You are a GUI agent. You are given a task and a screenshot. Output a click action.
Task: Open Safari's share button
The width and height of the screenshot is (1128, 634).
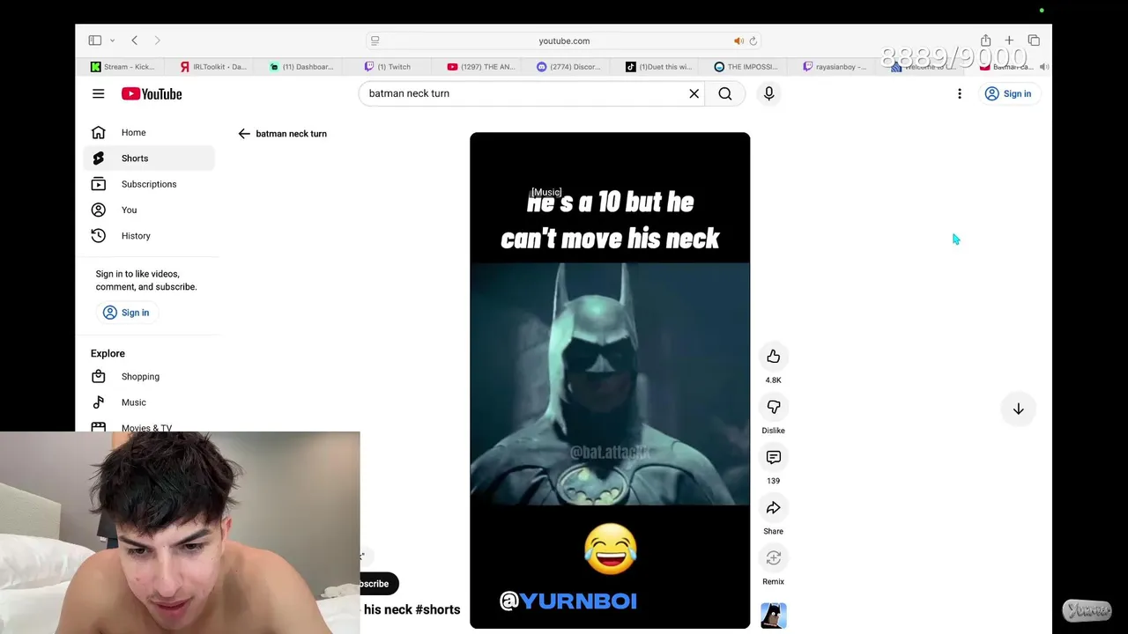pos(985,41)
